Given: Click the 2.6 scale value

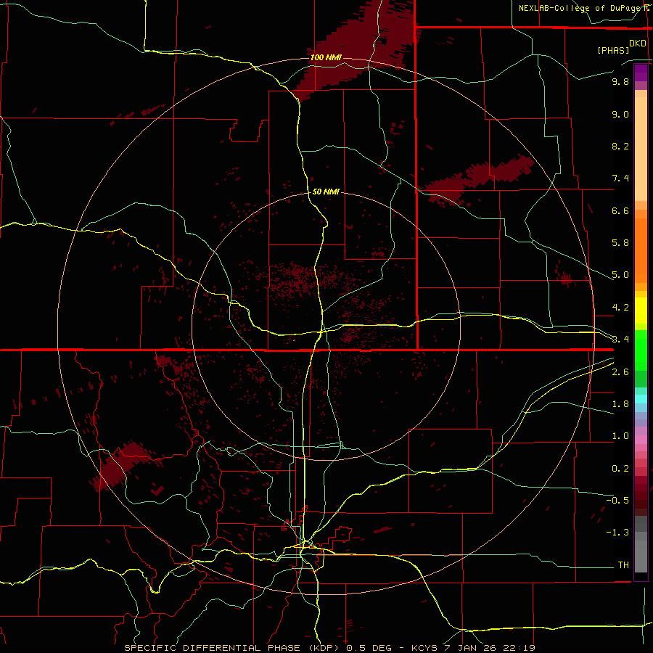Looking at the screenshot, I should click(620, 372).
